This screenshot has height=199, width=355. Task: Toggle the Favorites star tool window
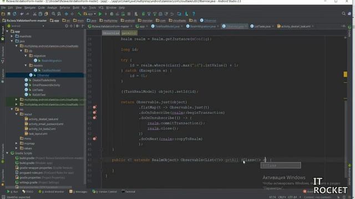pyautogui.click(x=3, y=178)
